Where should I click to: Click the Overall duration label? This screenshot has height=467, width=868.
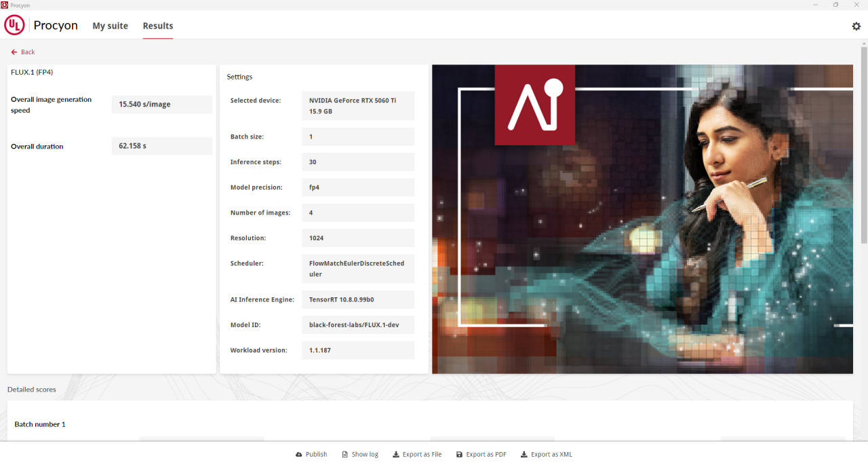[x=37, y=147]
